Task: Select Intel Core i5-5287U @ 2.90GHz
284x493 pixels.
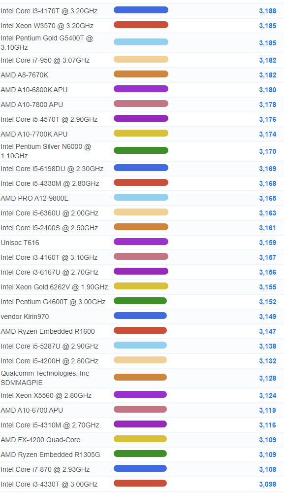Action: [x=50, y=346]
